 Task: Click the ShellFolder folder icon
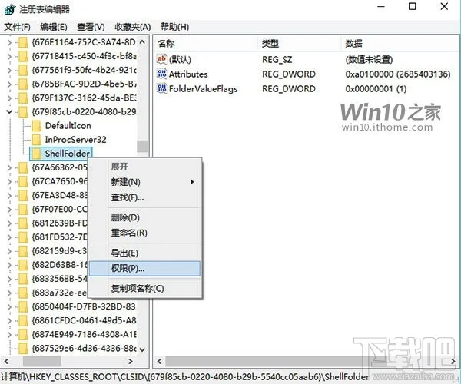(36, 154)
